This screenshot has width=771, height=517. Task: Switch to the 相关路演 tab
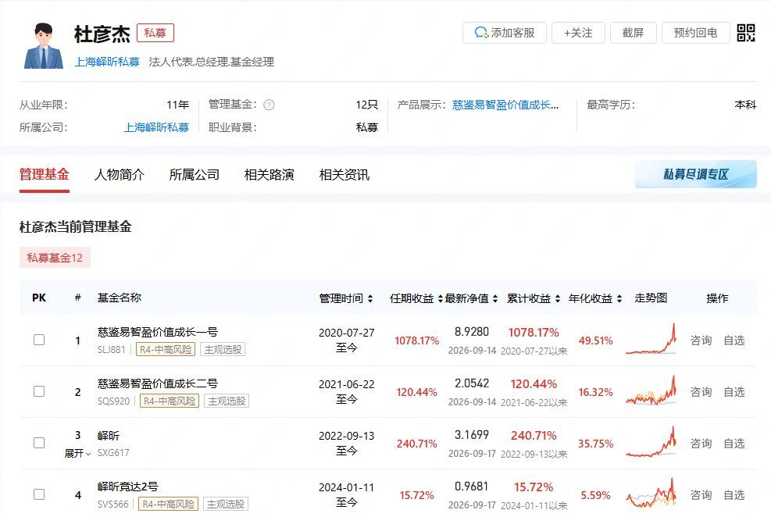click(x=269, y=174)
